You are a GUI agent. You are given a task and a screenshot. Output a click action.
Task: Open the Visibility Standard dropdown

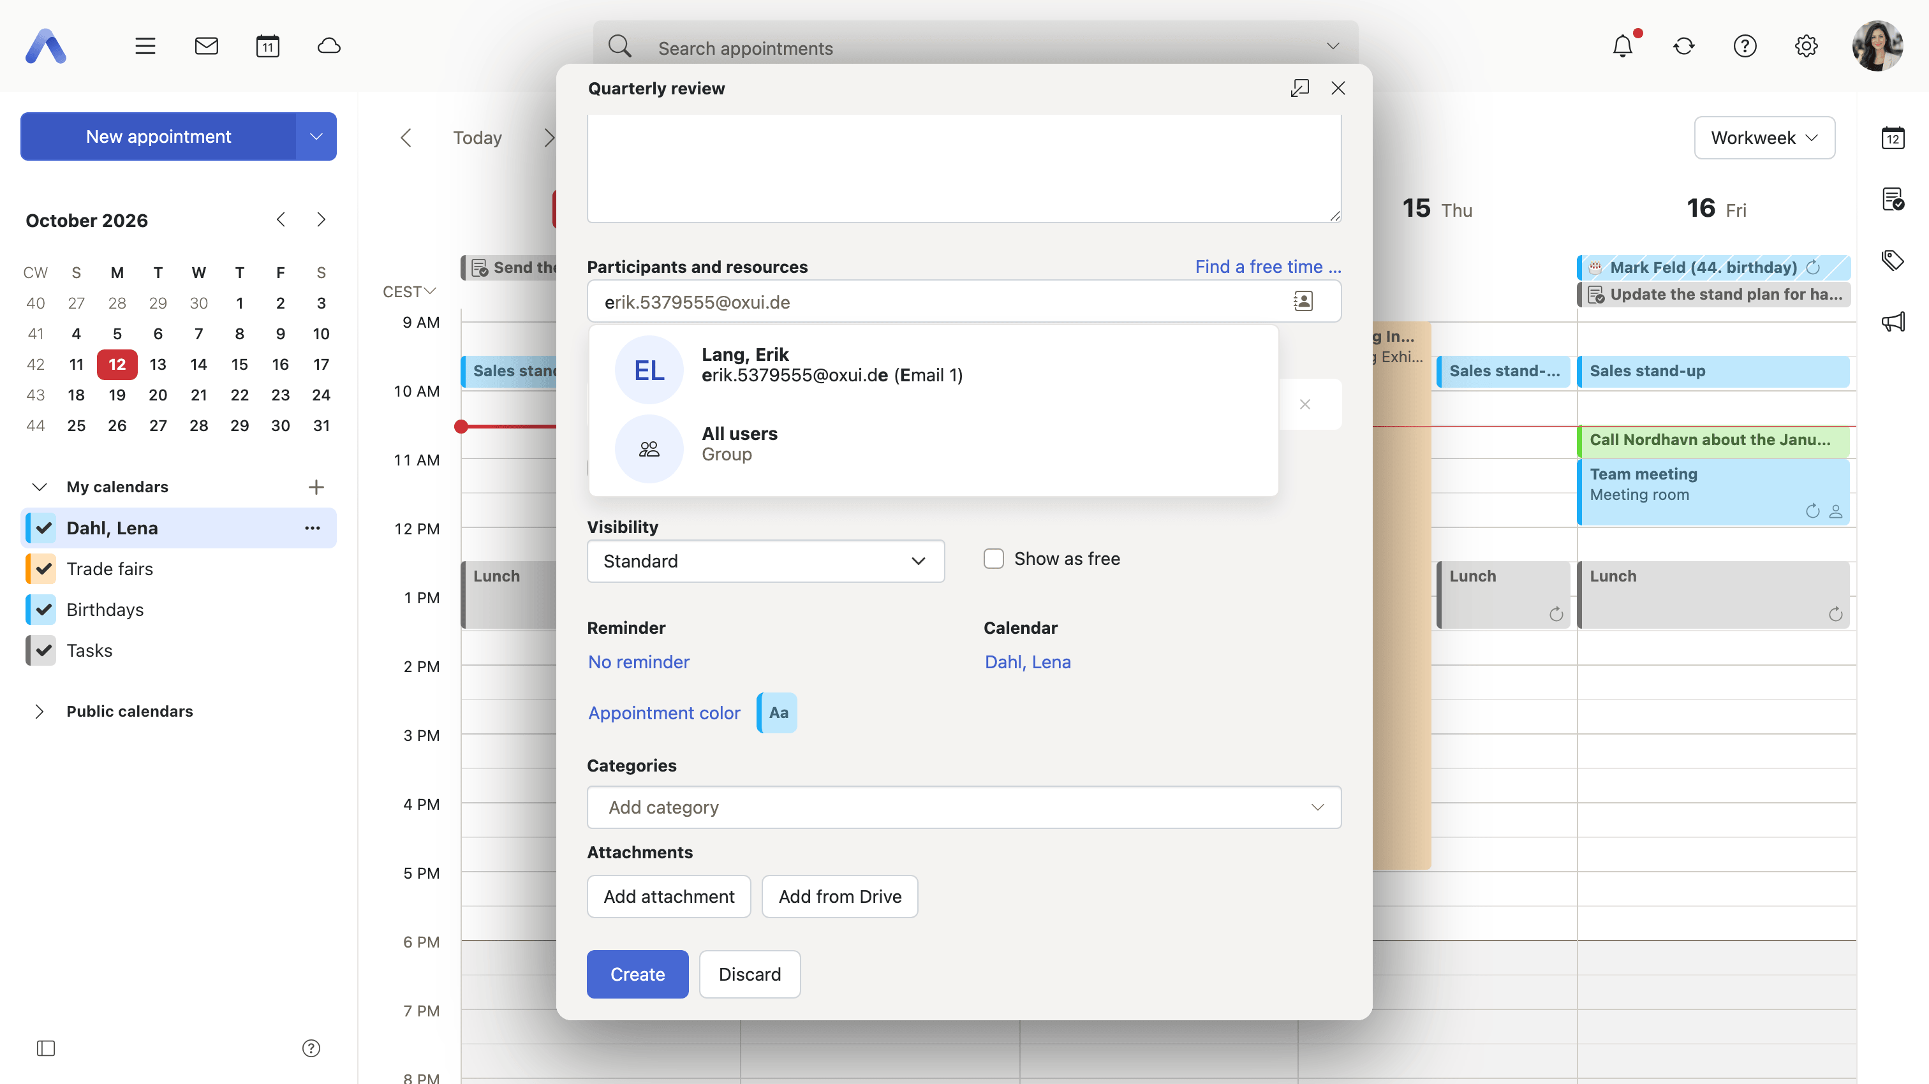(x=765, y=562)
